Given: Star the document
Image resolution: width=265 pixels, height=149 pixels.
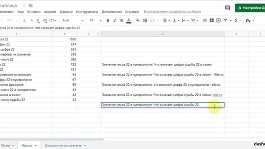Looking at the screenshot, I should (x=24, y=5).
